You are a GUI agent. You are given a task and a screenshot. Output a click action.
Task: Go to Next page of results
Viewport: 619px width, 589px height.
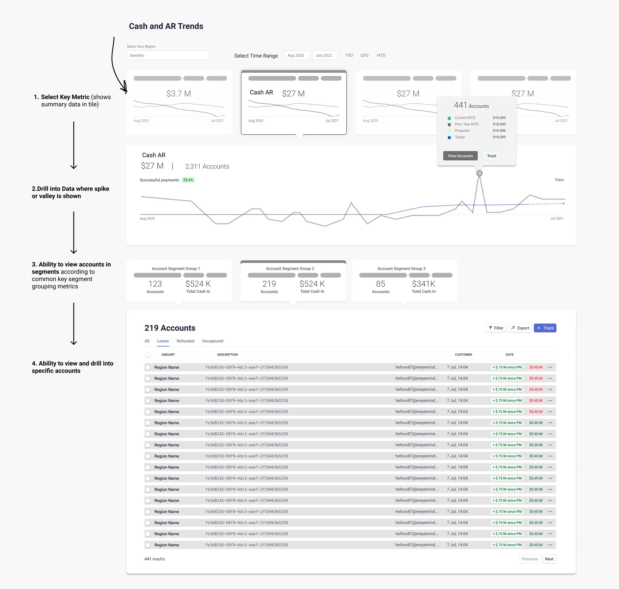pos(549,559)
